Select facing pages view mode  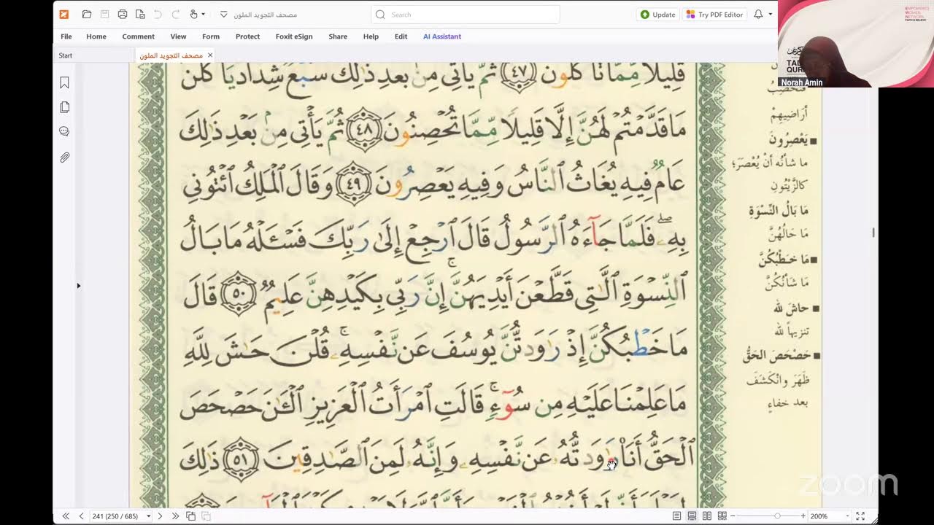707,516
